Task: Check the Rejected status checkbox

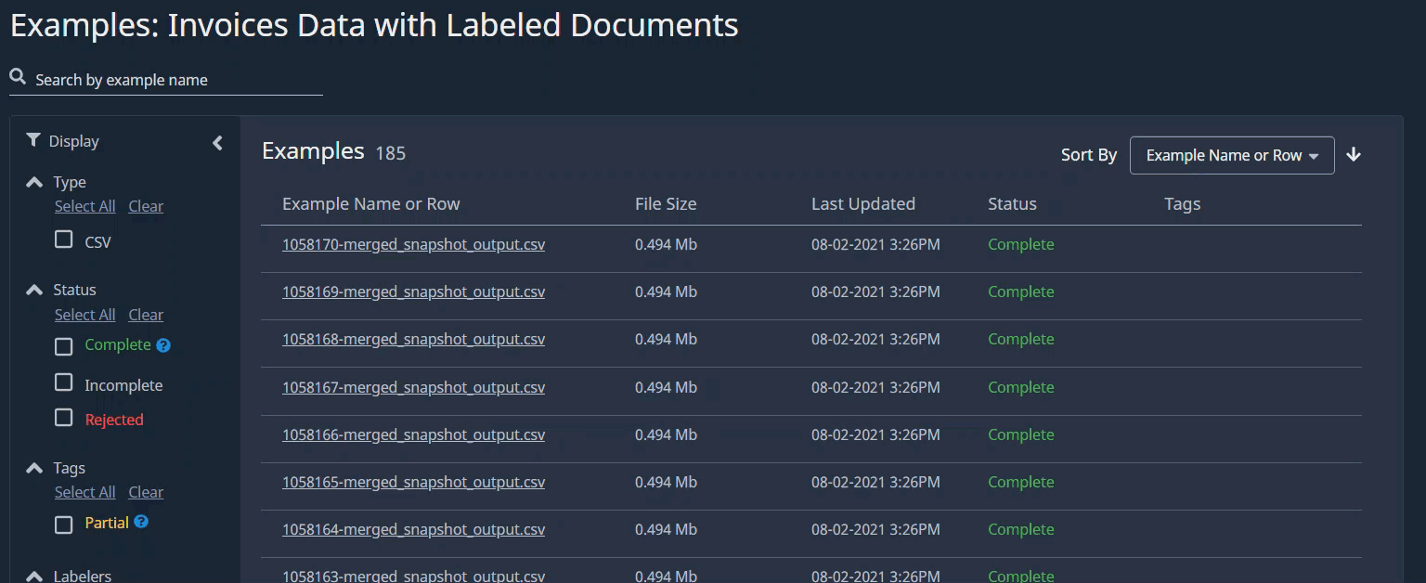Action: pos(63,418)
